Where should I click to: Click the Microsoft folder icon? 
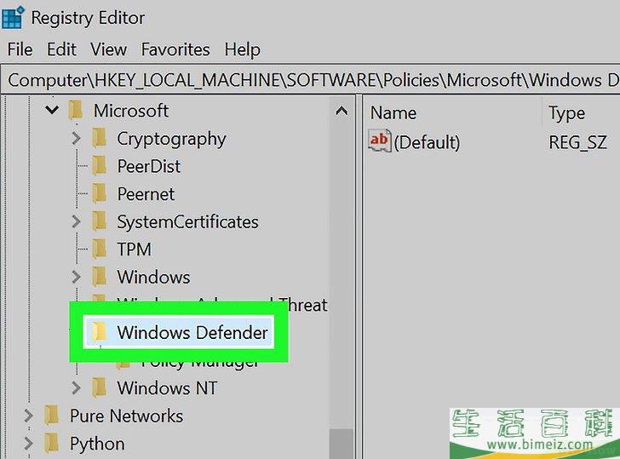(x=76, y=110)
